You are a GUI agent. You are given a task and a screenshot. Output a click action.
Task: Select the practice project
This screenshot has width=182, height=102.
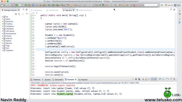[x=9, y=39]
